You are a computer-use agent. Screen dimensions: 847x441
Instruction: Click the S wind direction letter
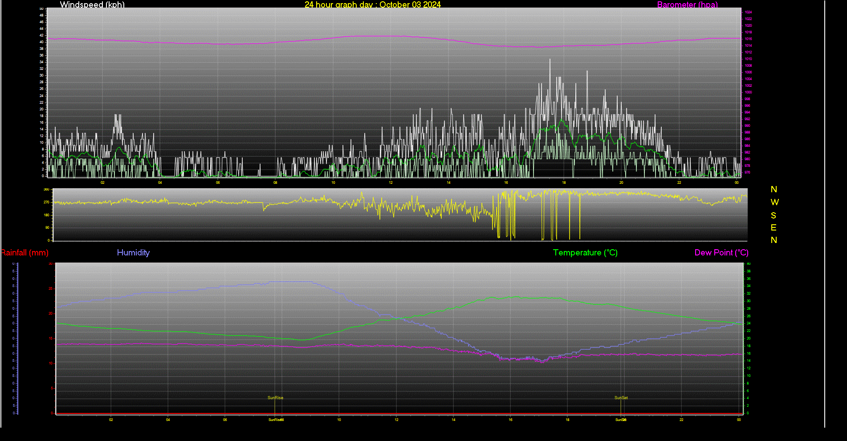pos(774,215)
